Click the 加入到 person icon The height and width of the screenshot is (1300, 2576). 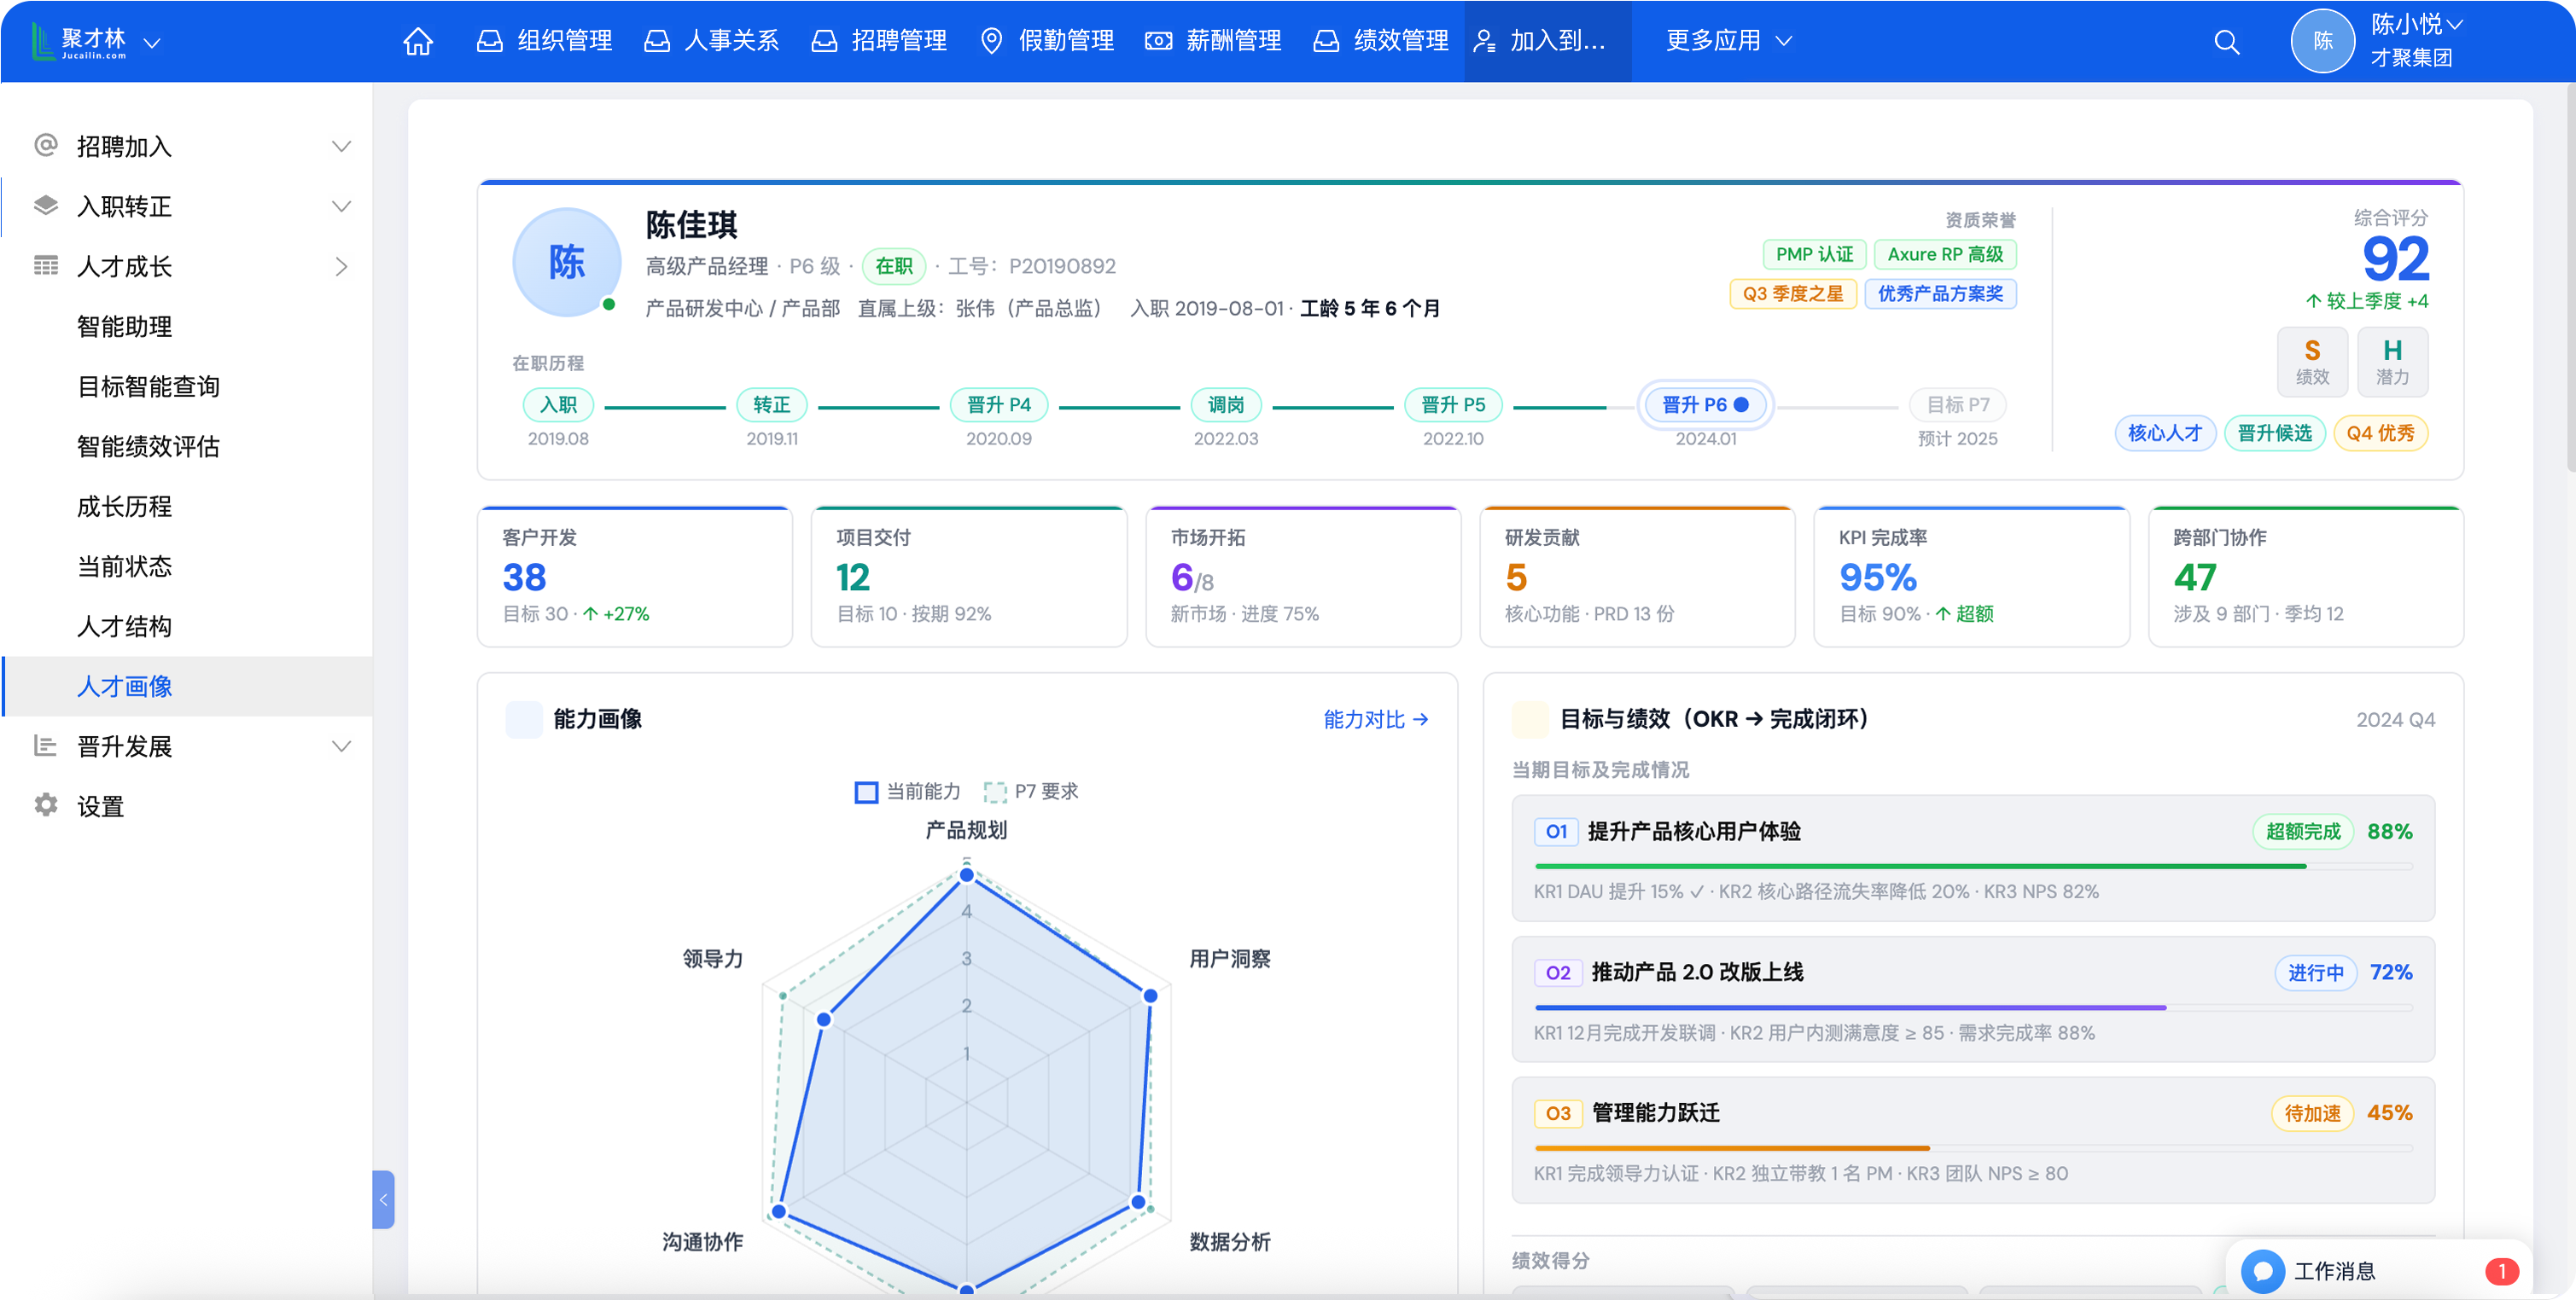[x=1485, y=41]
